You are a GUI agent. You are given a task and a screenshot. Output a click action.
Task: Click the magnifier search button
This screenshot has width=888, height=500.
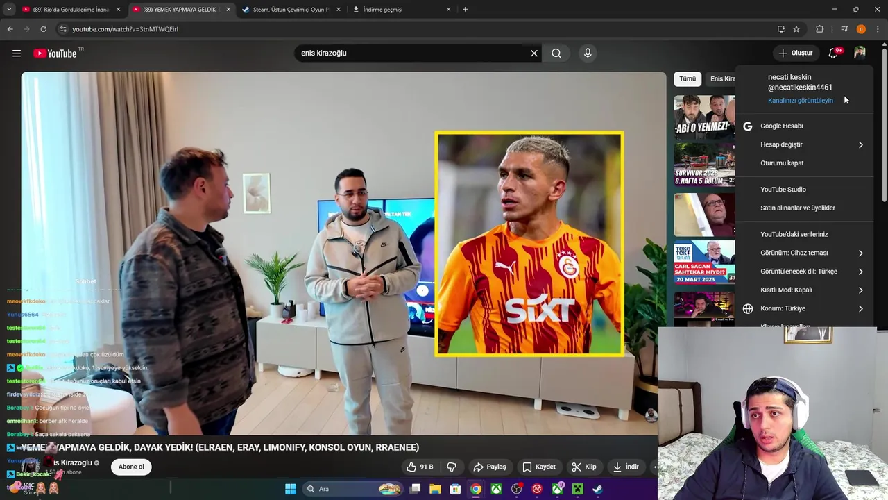(x=556, y=53)
